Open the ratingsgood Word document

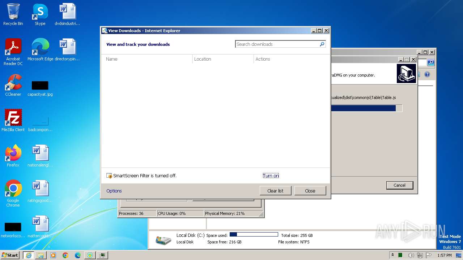[x=40, y=191]
